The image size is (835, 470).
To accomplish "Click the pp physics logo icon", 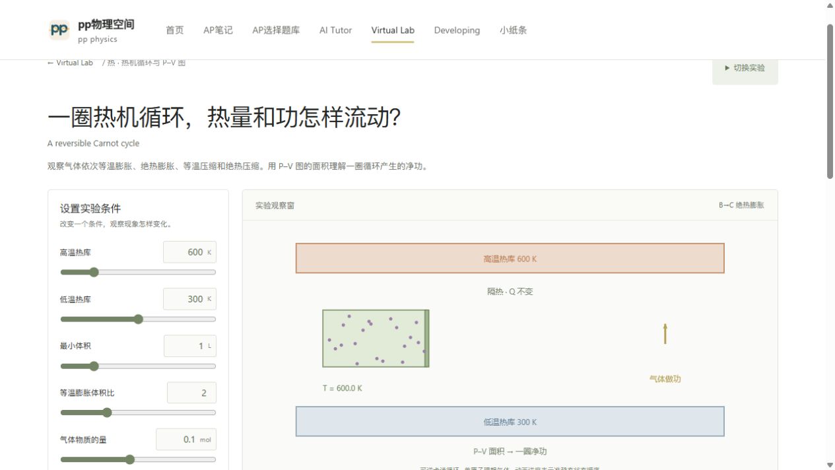I will [x=59, y=30].
